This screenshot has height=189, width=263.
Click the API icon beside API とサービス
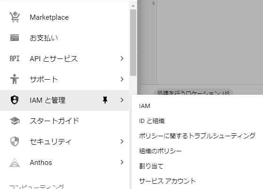pyautogui.click(x=15, y=58)
